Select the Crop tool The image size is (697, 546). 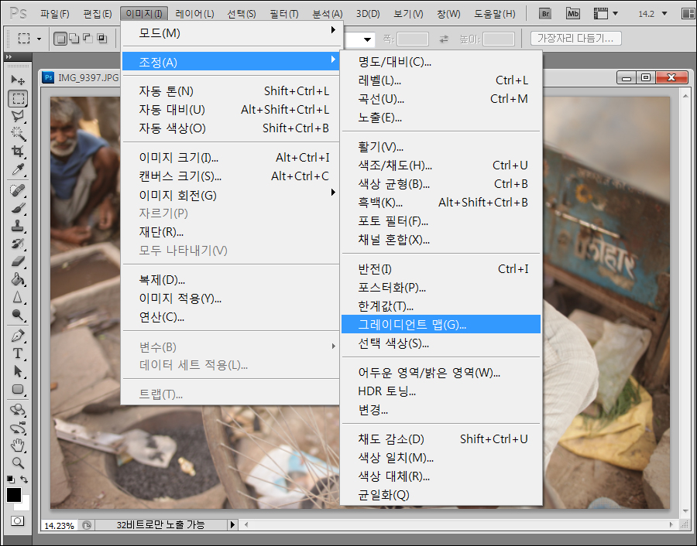click(x=18, y=152)
